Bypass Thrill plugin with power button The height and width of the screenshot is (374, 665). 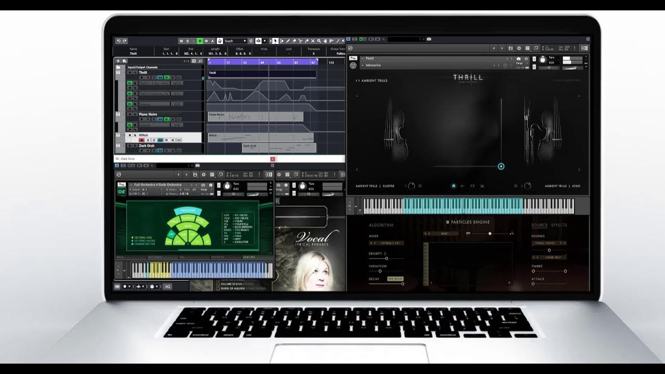pyautogui.click(x=349, y=39)
